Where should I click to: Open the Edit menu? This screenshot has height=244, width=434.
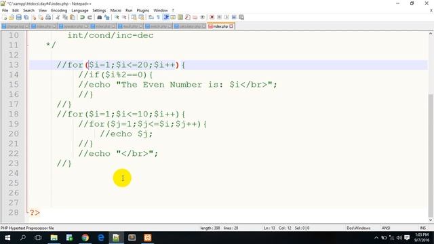click(x=16, y=10)
